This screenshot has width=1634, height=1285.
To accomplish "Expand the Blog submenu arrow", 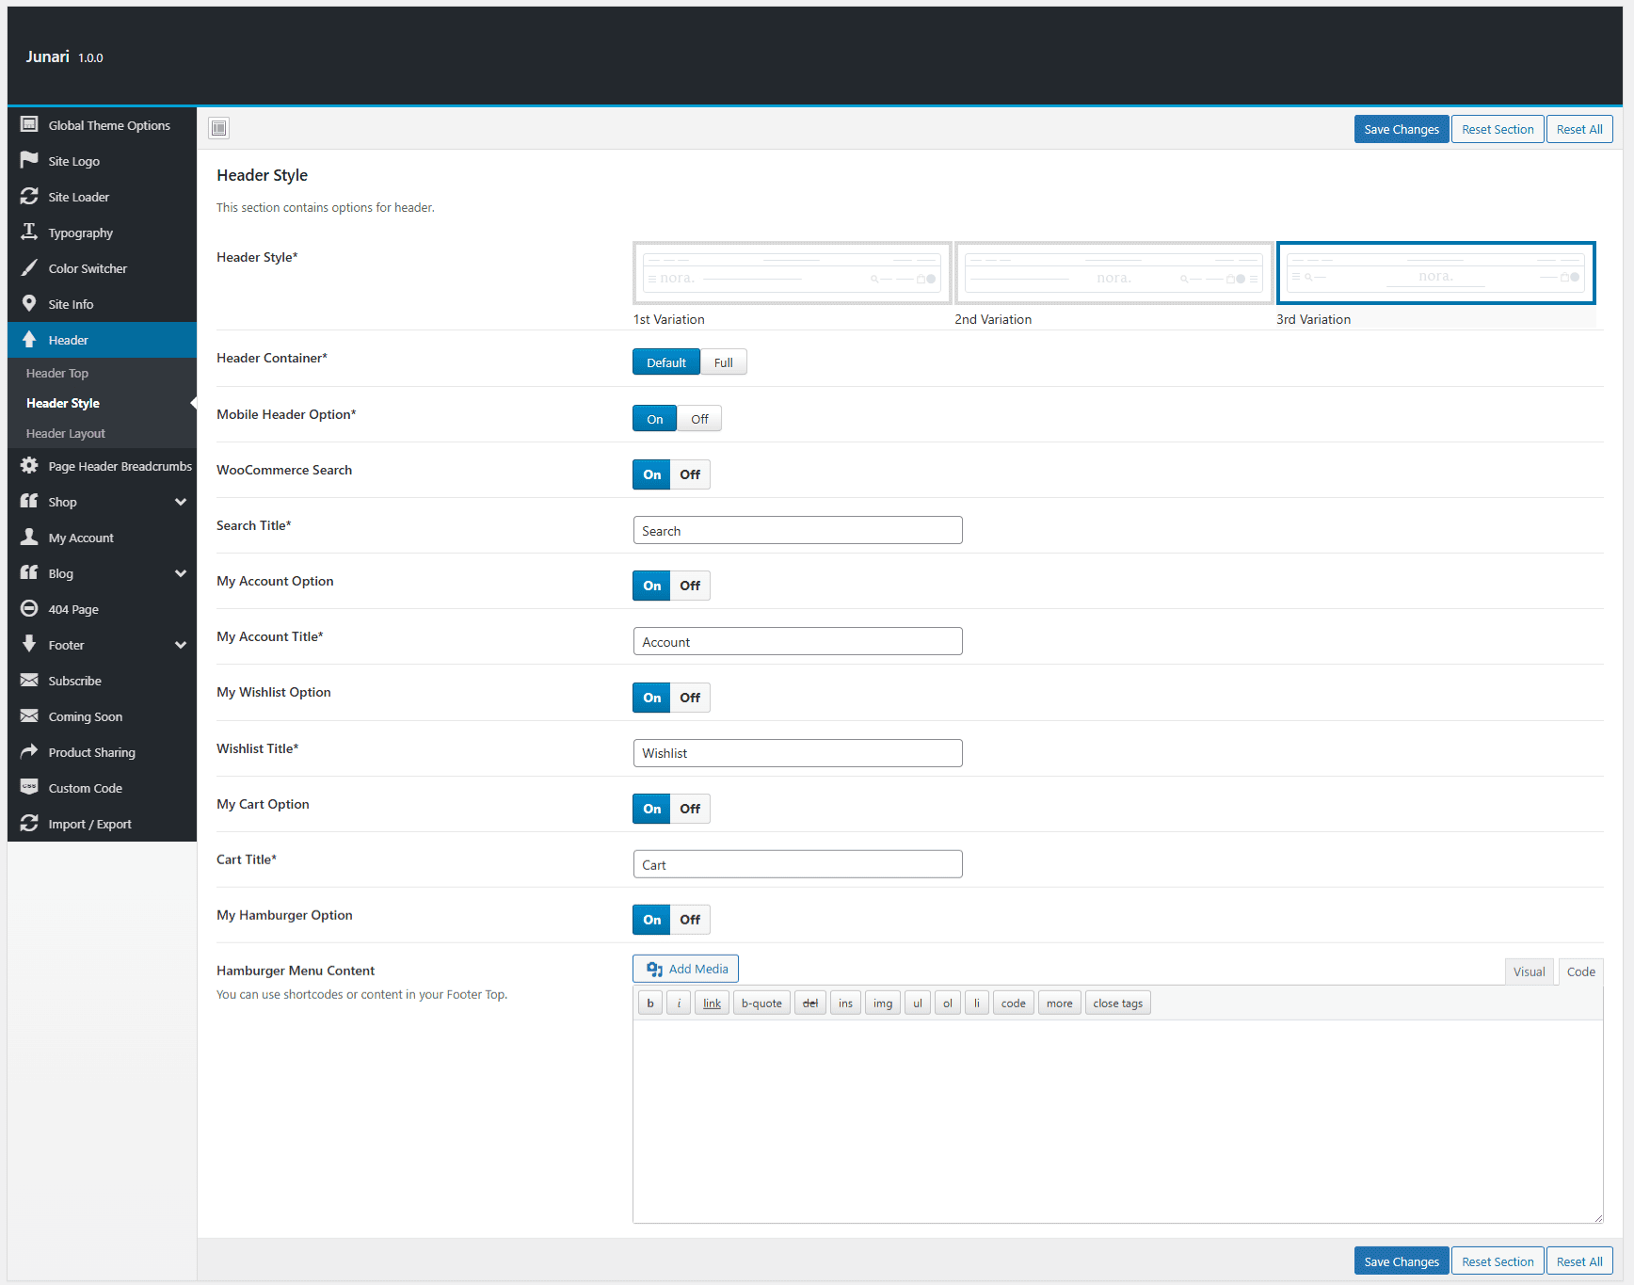I will pyautogui.click(x=181, y=573).
